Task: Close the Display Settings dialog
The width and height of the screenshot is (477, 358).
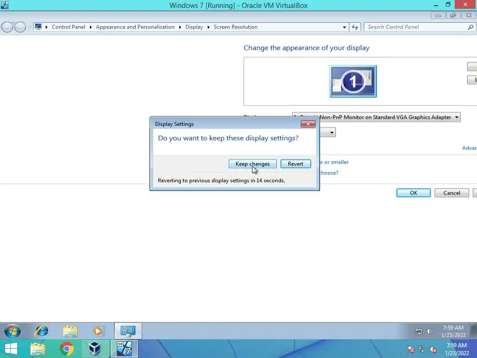Action: click(308, 124)
